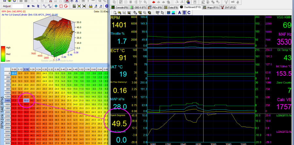294x145 pixels.
Task: Open the DVT (F12) tab
Action: pos(228,8)
